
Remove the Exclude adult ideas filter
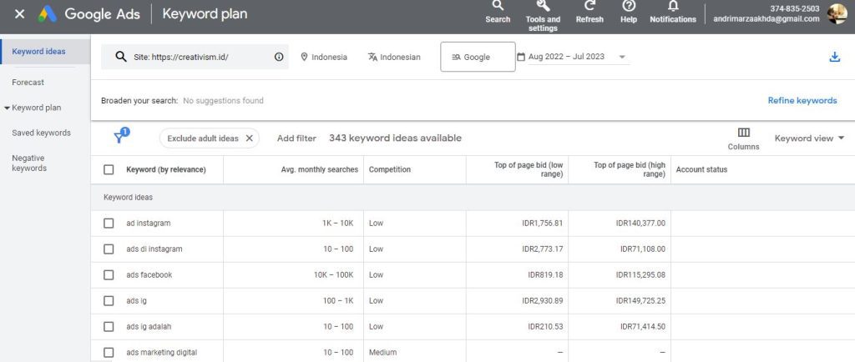249,138
